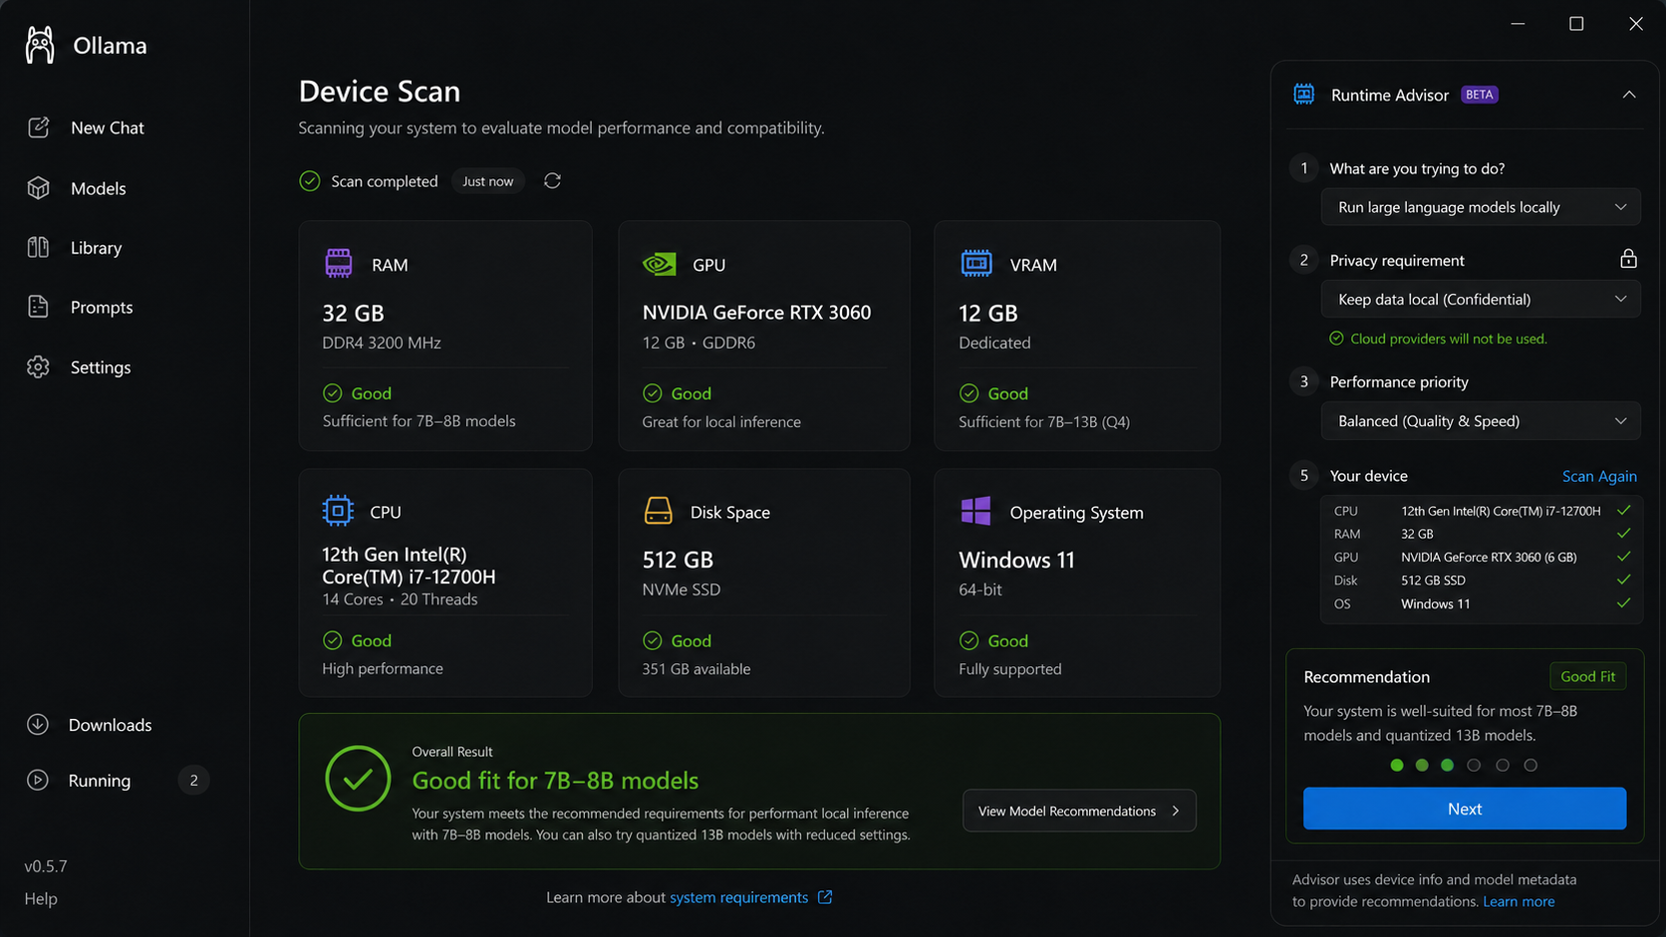Click the Scan Again link
This screenshot has width=1666, height=937.
point(1599,476)
